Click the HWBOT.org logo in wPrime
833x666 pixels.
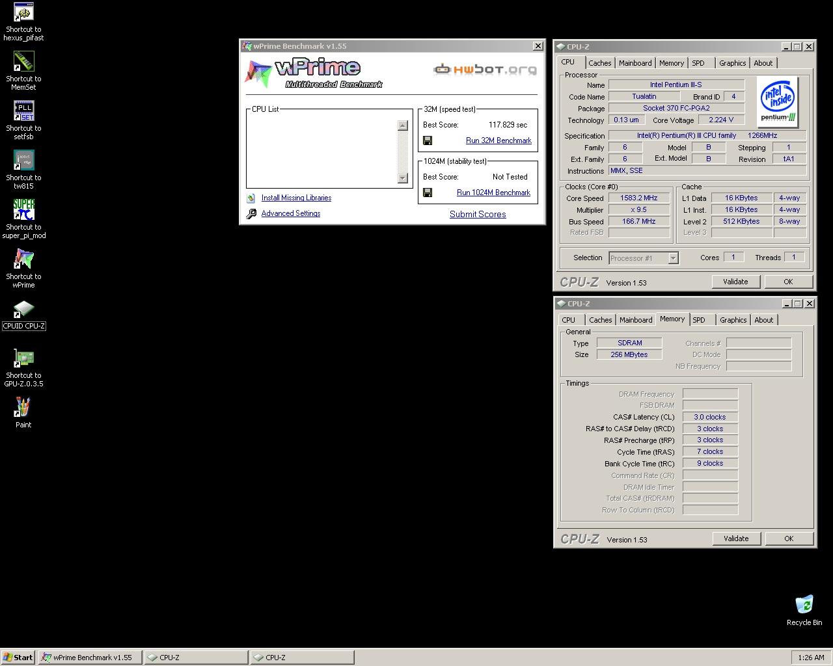485,69
